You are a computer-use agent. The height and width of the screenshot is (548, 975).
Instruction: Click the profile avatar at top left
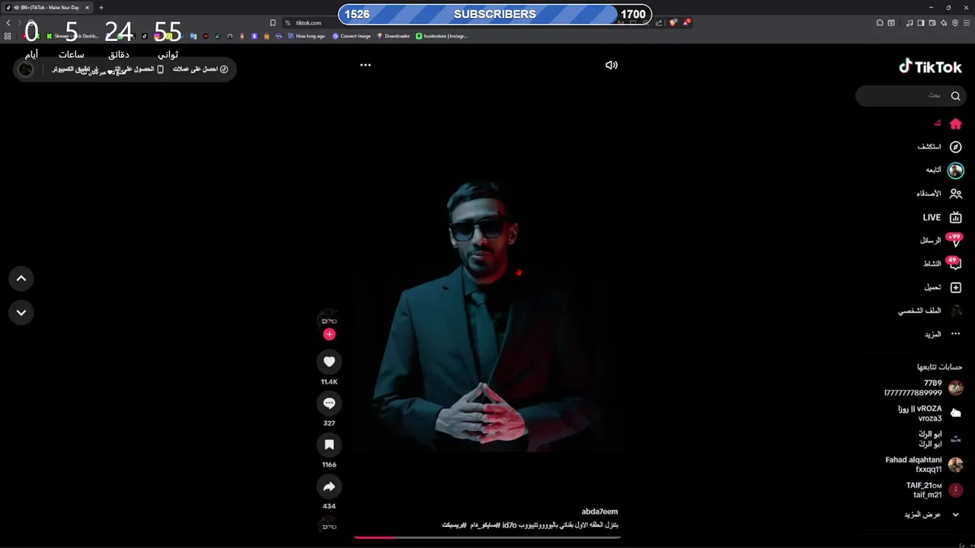point(26,69)
